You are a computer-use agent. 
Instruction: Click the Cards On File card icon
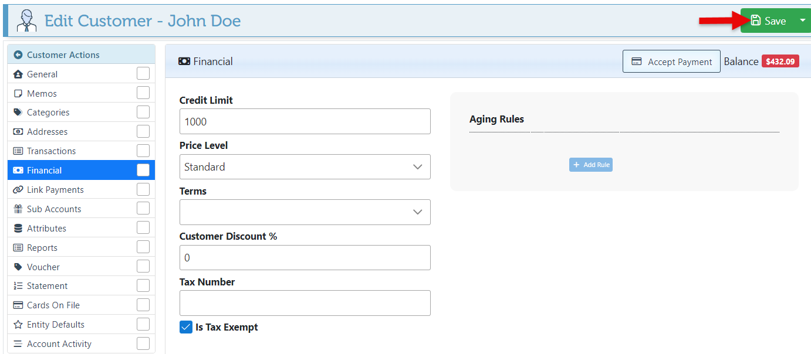pyautogui.click(x=18, y=305)
